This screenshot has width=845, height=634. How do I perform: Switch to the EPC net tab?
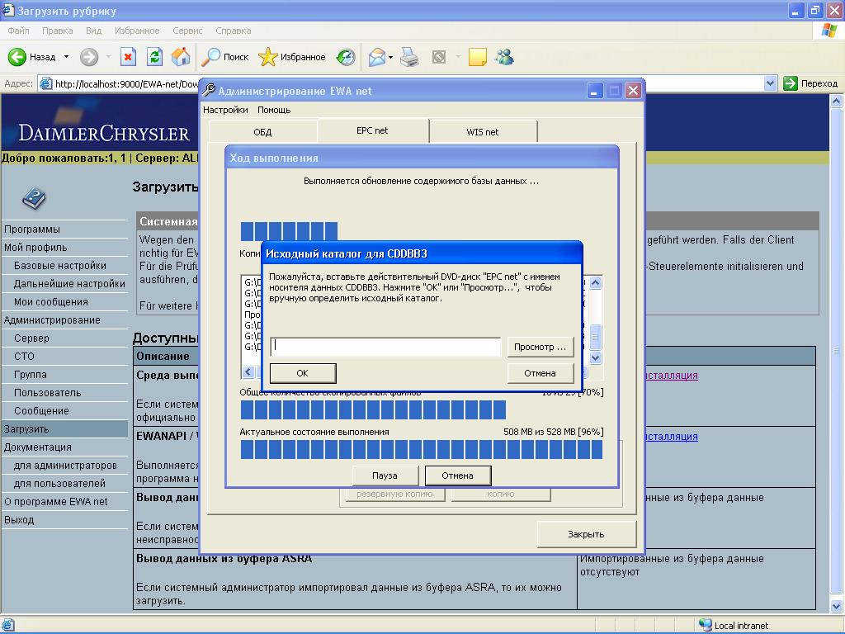[x=372, y=130]
